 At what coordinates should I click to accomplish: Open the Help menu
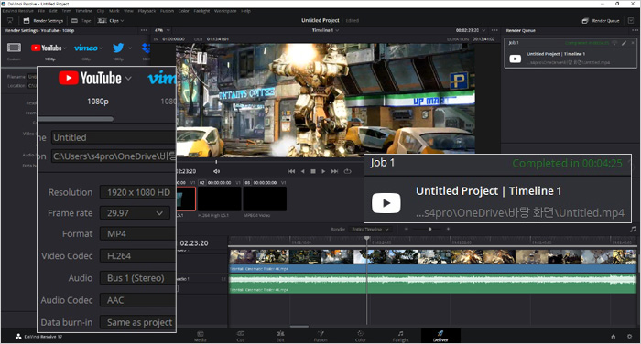(245, 11)
